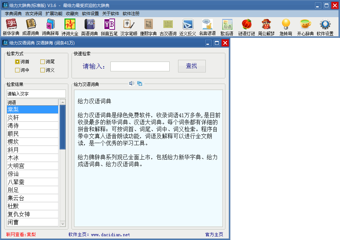Open the 谜语灯谜 riddles tool
Image resolution: width=340 pixels, height=240 pixels.
coord(246,27)
